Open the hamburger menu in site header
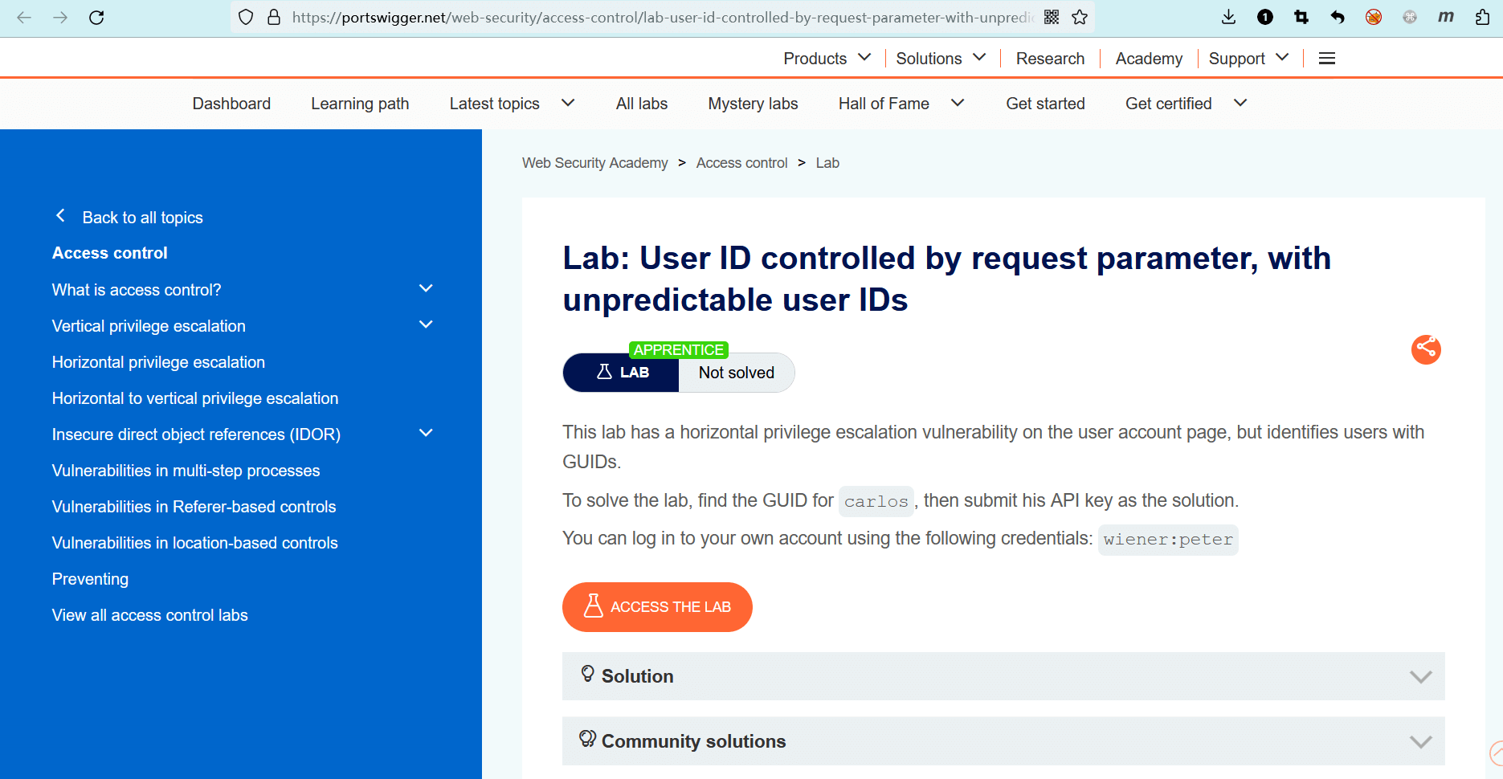Image resolution: width=1503 pixels, height=779 pixels. 1327,58
